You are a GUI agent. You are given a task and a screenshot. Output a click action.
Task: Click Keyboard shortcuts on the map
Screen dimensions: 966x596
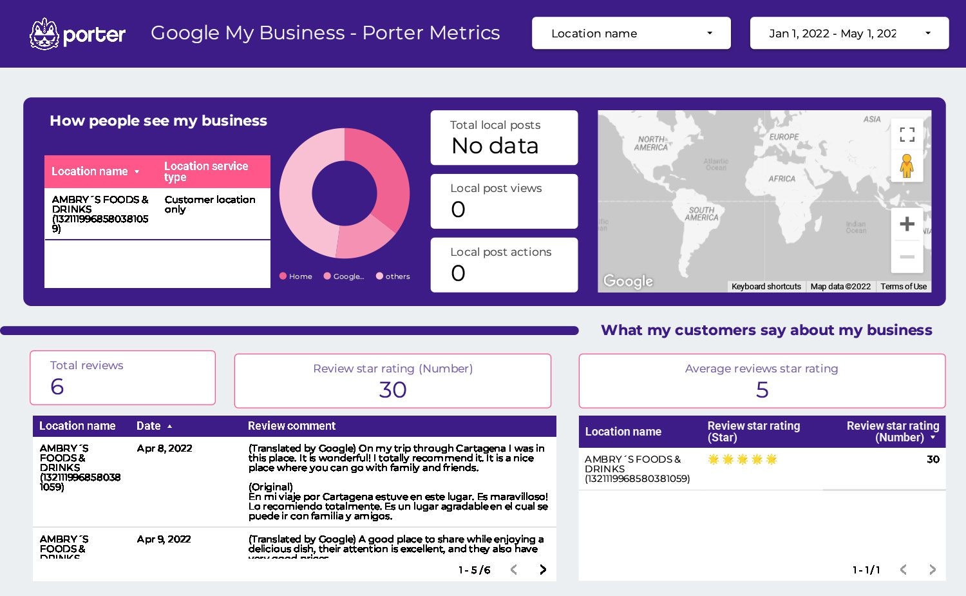[766, 287]
